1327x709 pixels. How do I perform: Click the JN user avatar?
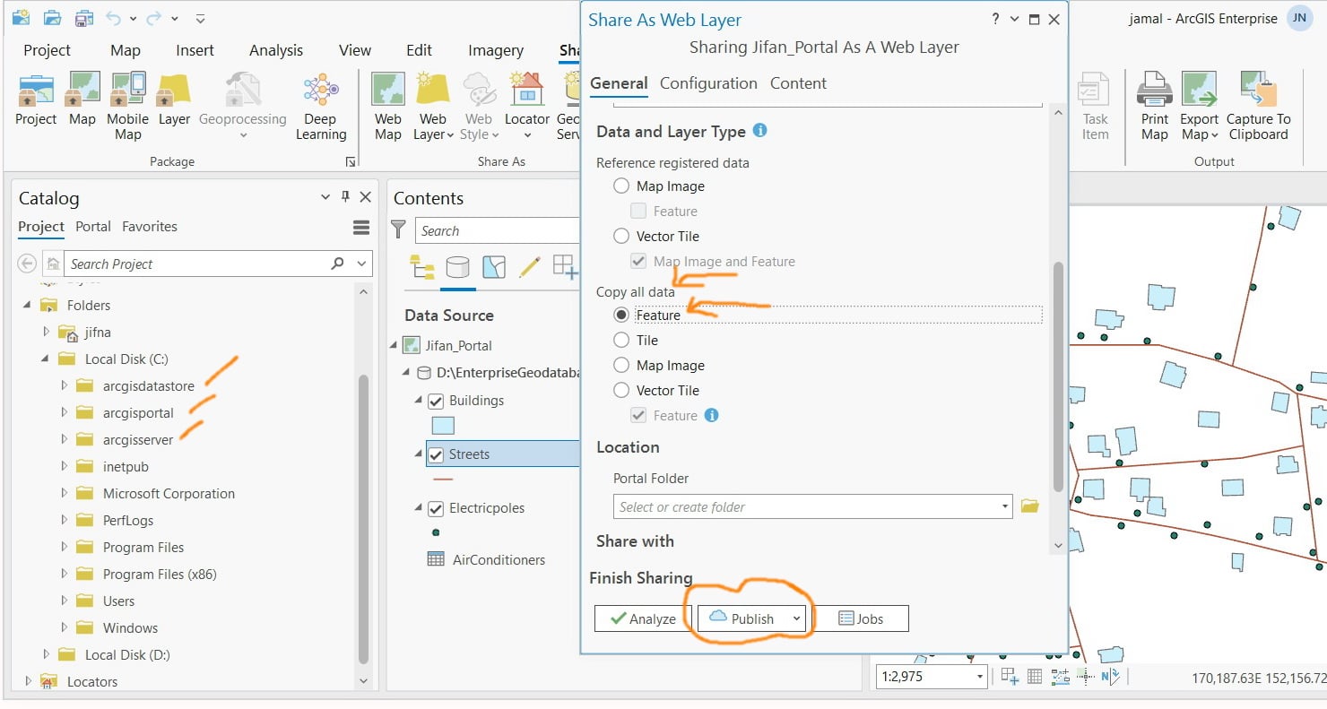[1299, 19]
